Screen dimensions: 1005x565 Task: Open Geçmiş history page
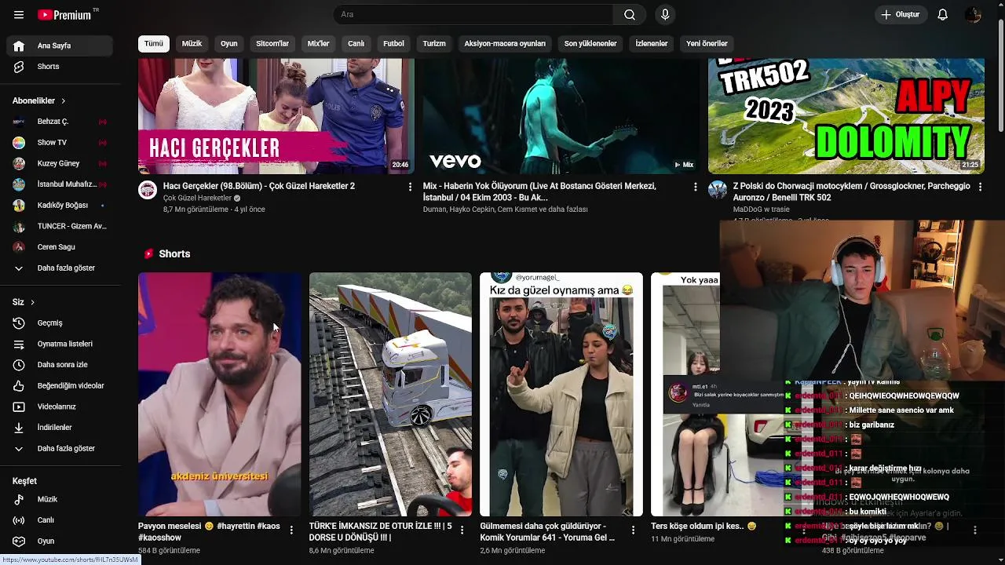click(60, 323)
